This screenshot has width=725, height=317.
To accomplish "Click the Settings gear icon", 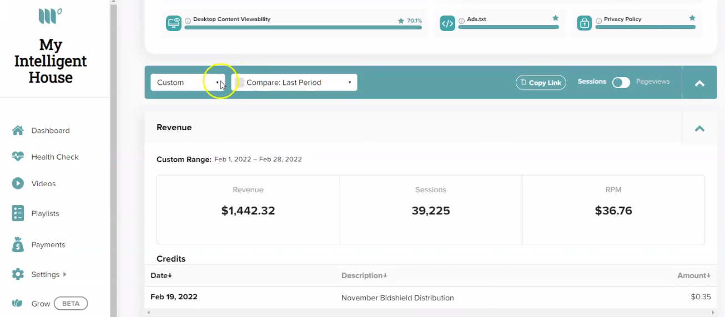I will pos(18,274).
